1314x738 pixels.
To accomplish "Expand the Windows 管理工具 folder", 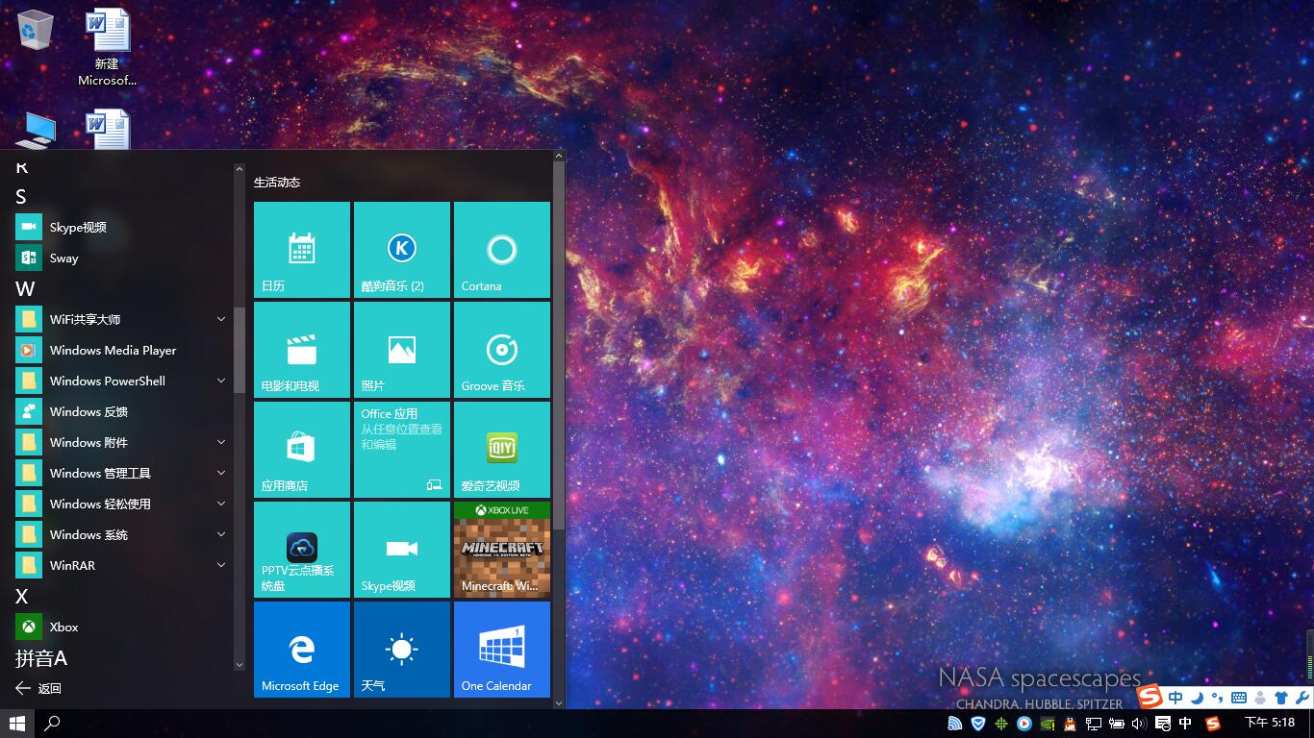I will coord(123,473).
